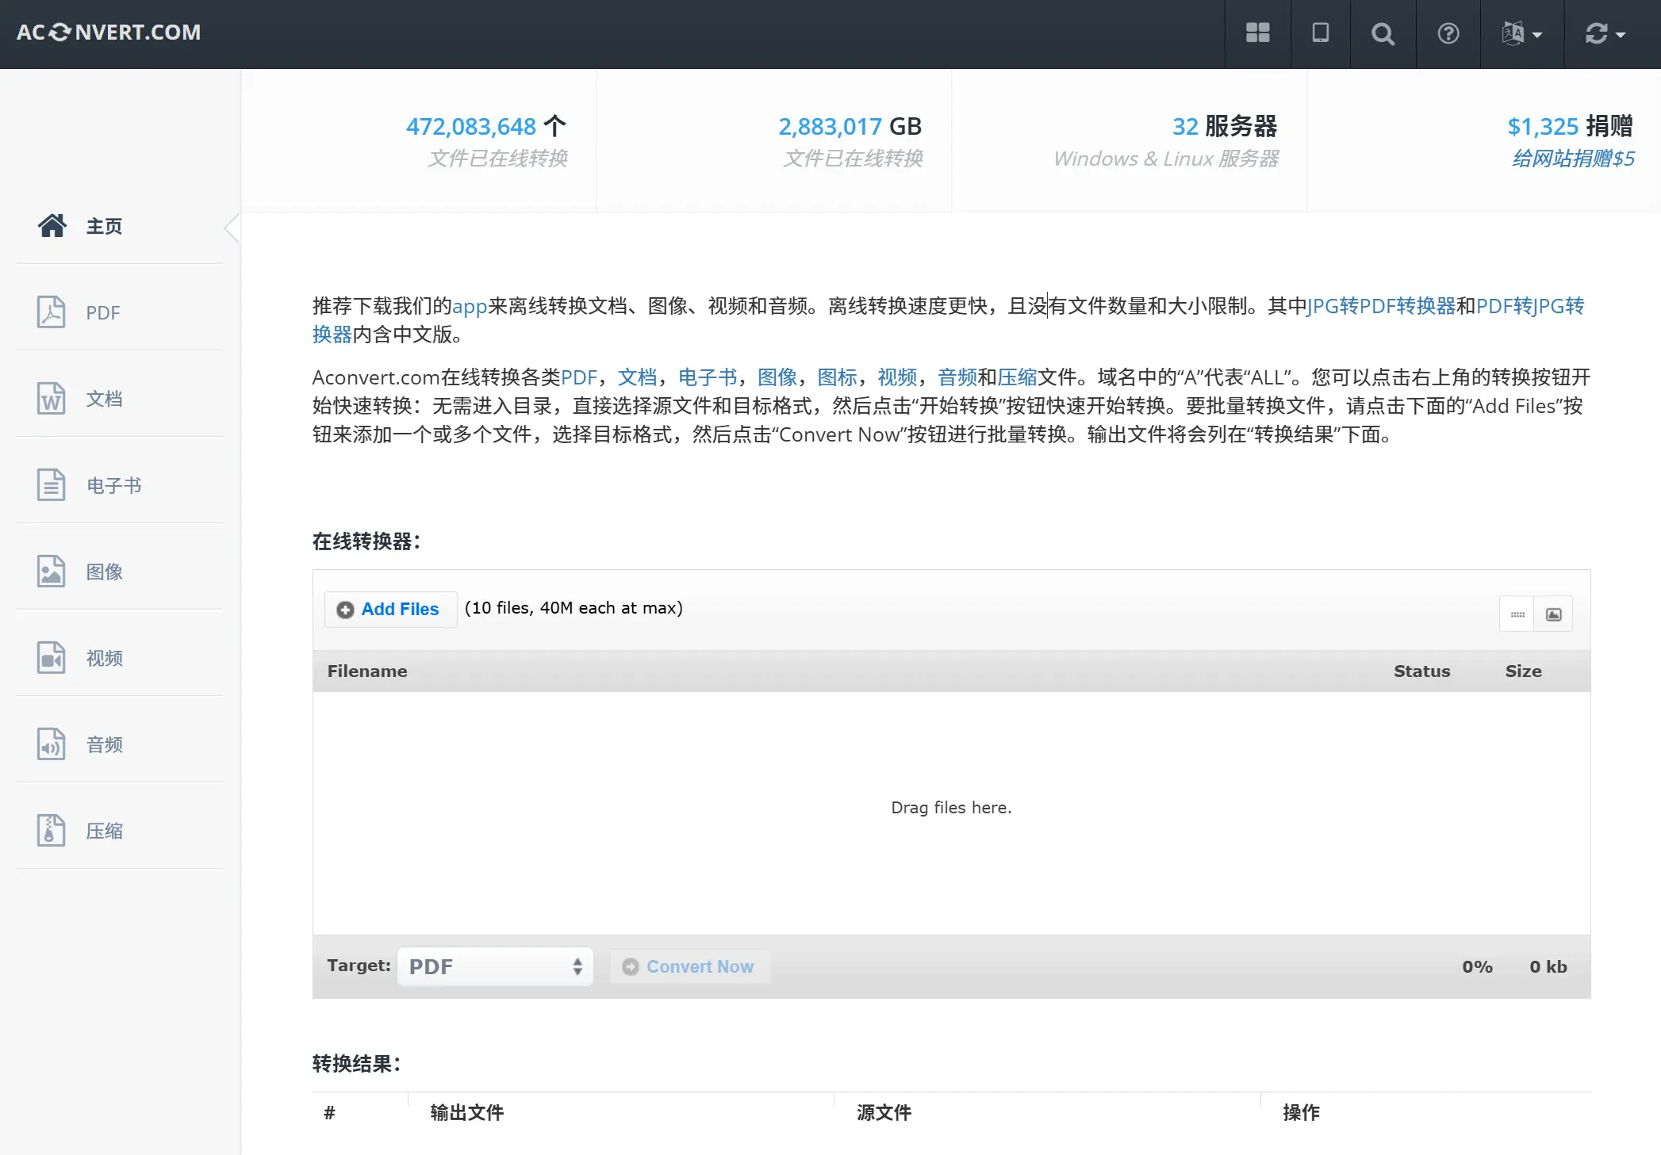Click the grid apps icon in header
The height and width of the screenshot is (1155, 1661).
coord(1257,33)
